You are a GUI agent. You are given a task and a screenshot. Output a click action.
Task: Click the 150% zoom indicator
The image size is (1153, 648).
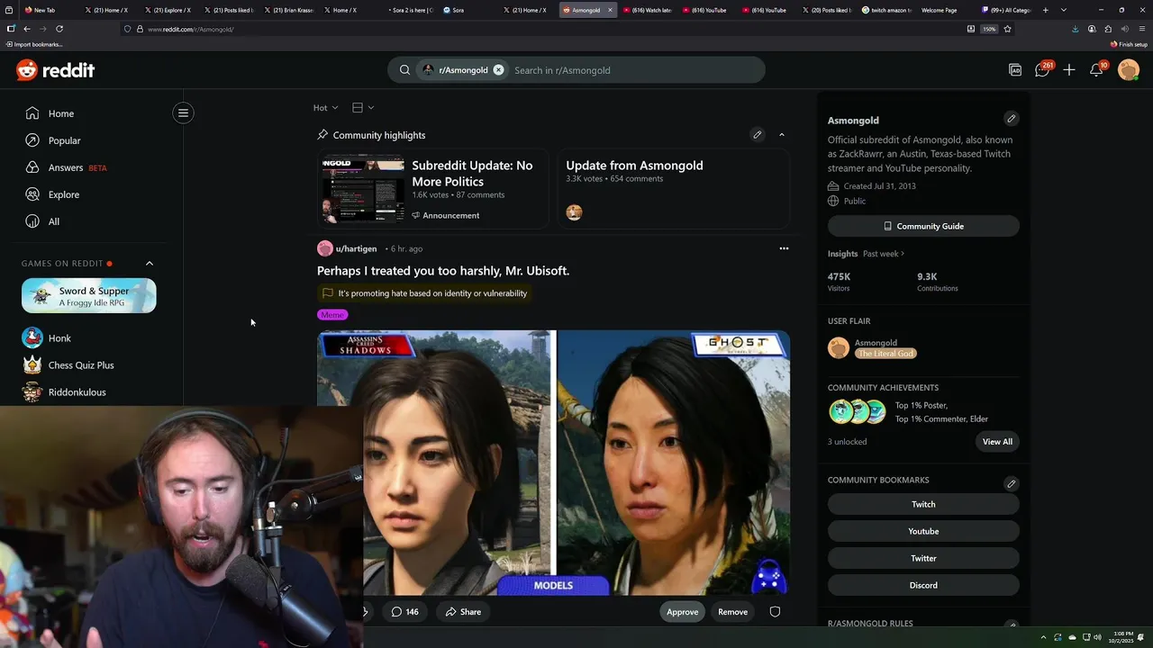tap(989, 29)
